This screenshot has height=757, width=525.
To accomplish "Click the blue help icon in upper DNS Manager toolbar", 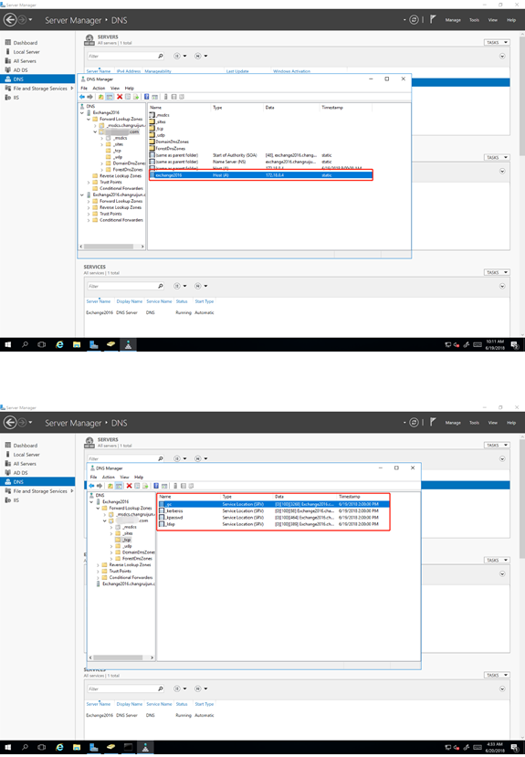I will pos(147,97).
